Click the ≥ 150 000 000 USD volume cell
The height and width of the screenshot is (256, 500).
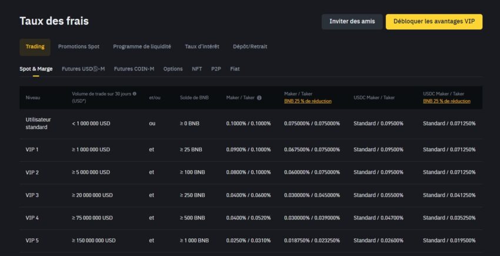(94, 240)
